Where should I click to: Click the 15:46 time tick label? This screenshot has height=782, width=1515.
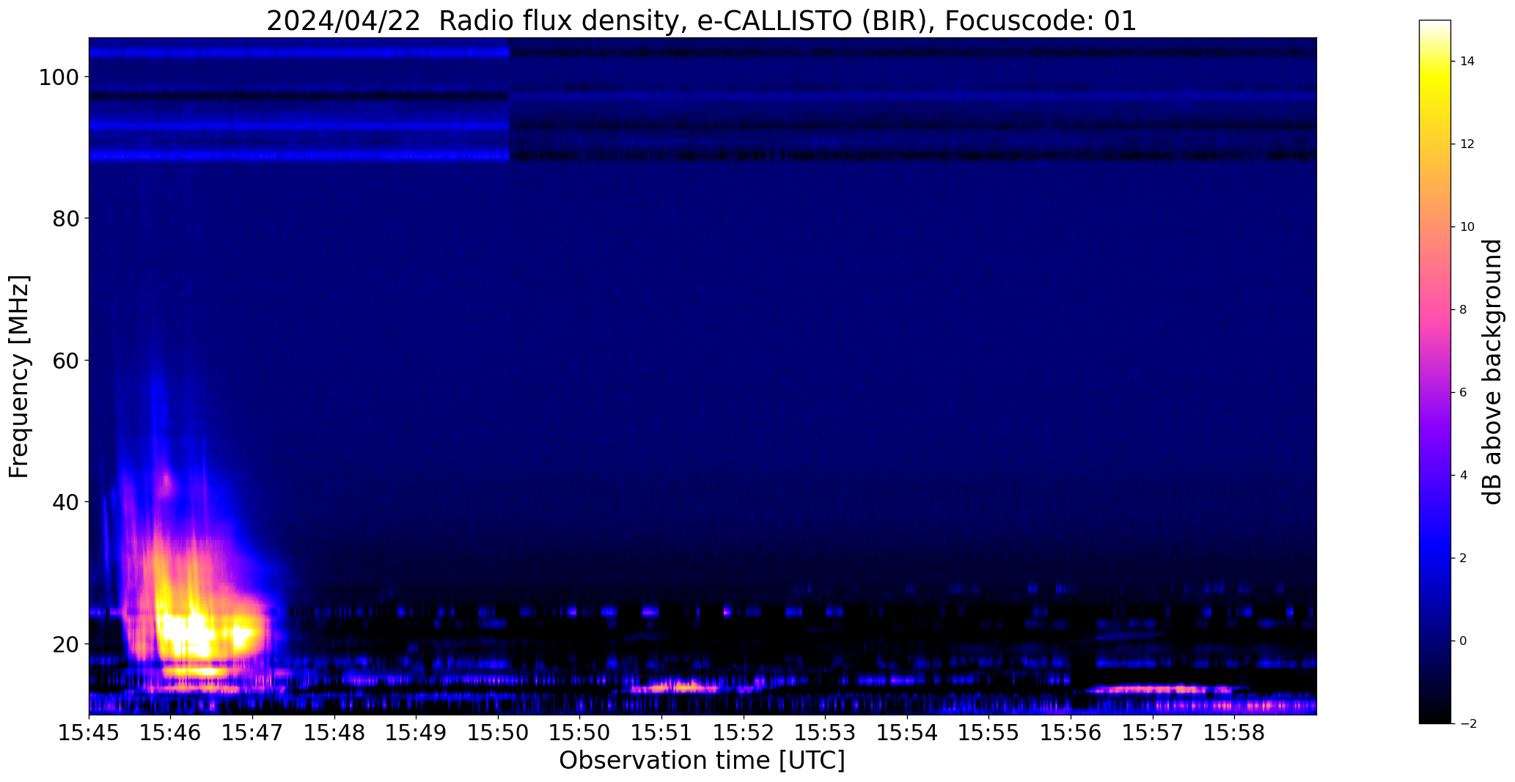tap(171, 732)
